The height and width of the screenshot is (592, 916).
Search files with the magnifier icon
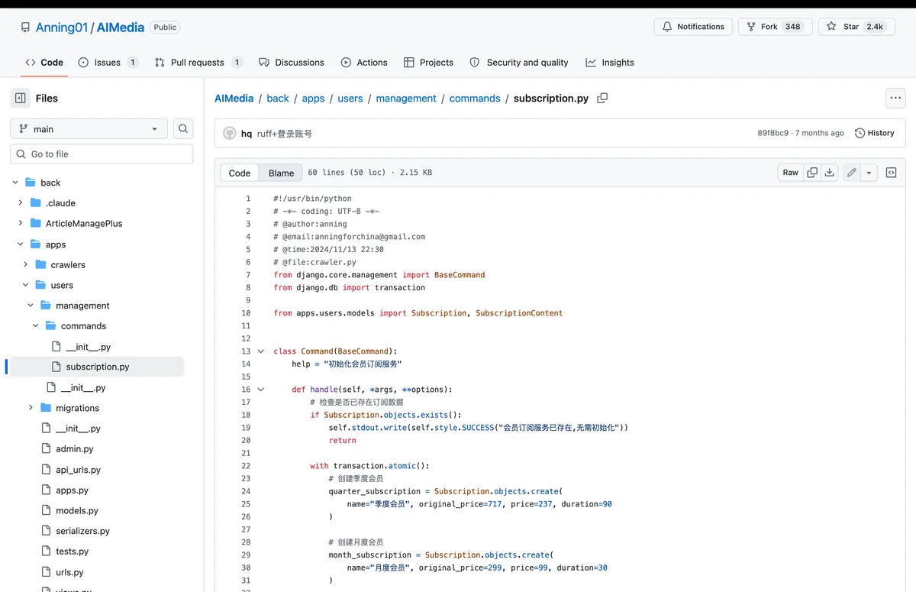(183, 129)
